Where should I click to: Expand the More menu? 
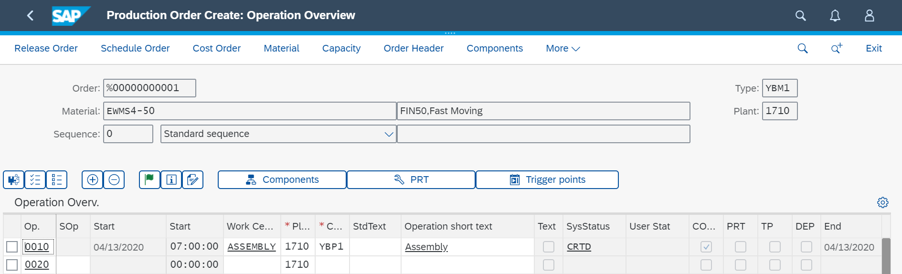(563, 48)
